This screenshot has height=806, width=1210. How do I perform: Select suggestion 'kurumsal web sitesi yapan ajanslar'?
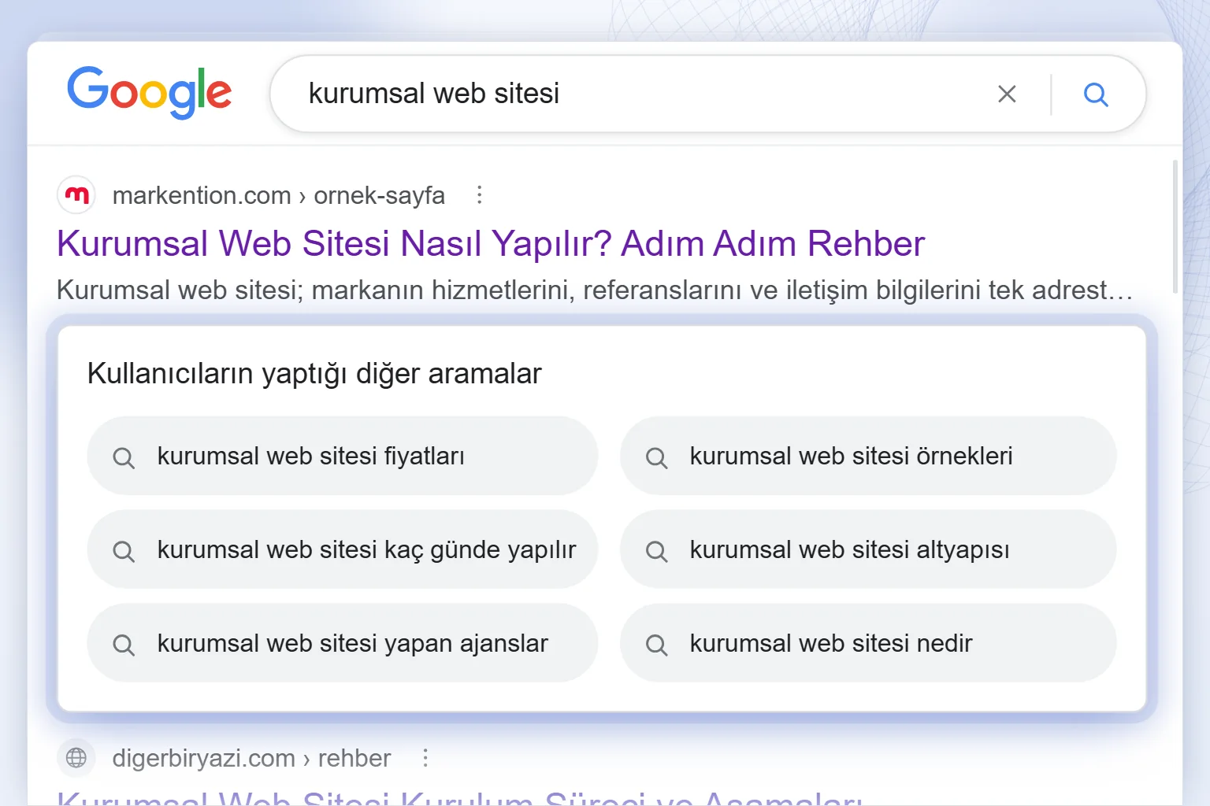click(343, 643)
